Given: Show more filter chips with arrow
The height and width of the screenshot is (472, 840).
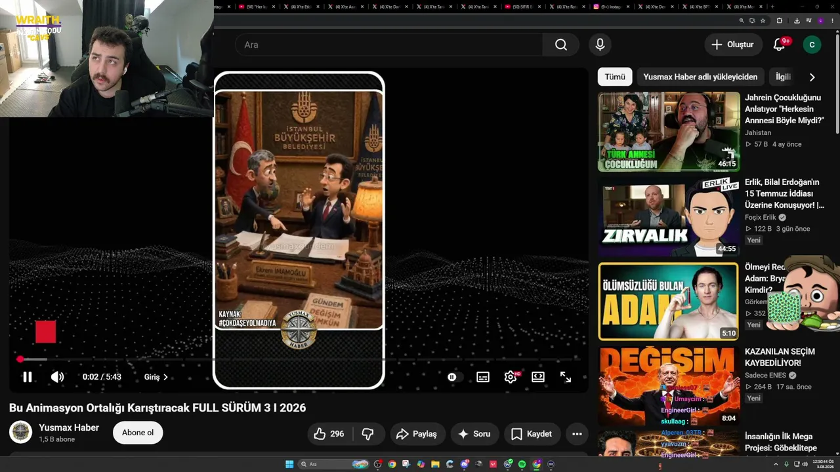Looking at the screenshot, I should (x=812, y=77).
